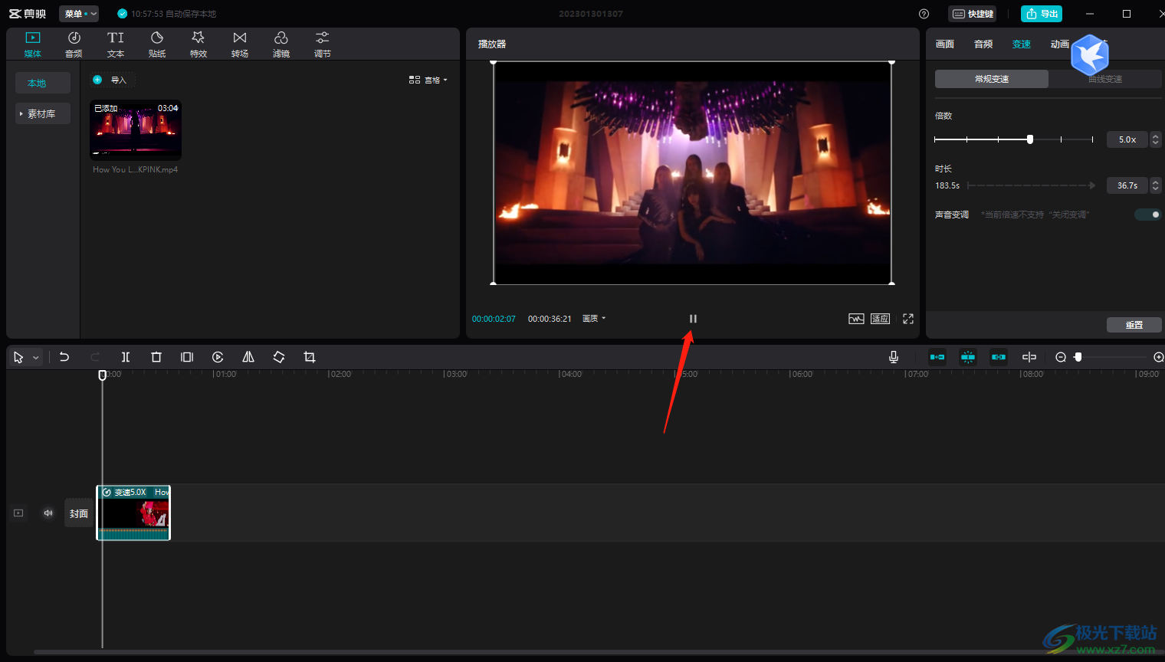Click the 重置 reset button
The height and width of the screenshot is (662, 1165).
[x=1134, y=325]
